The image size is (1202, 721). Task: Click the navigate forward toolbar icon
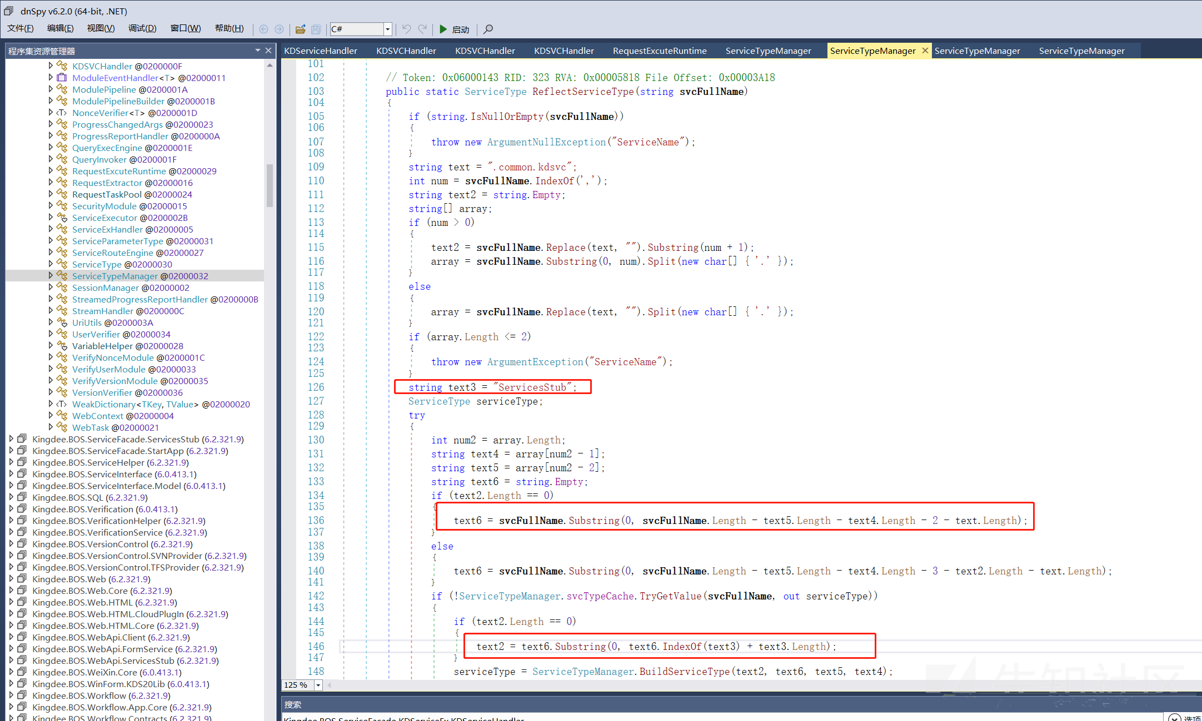point(279,29)
